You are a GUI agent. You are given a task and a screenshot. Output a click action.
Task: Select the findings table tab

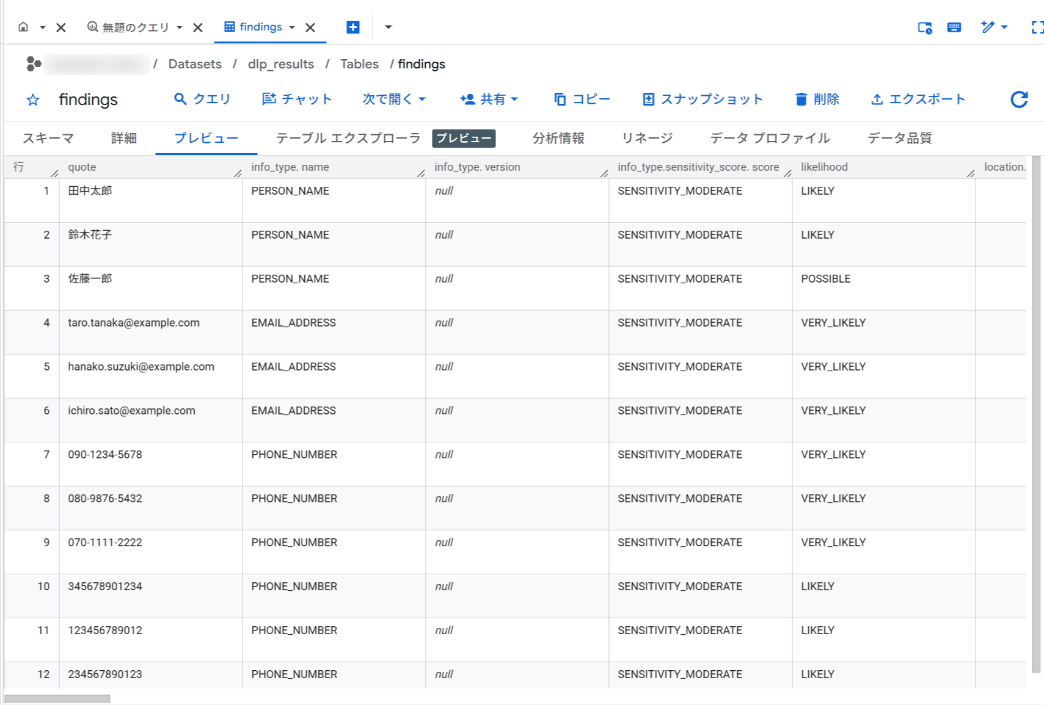pyautogui.click(x=253, y=27)
